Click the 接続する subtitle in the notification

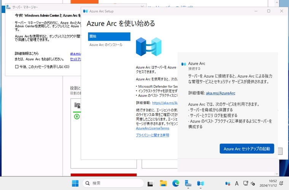click(194, 69)
